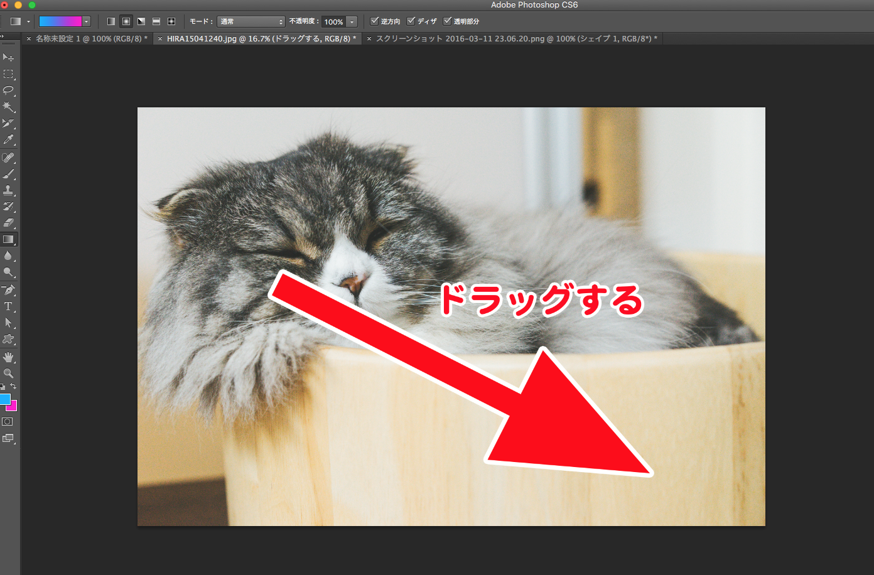Expand the 不透明度 opacity slider arrow

[x=352, y=22]
